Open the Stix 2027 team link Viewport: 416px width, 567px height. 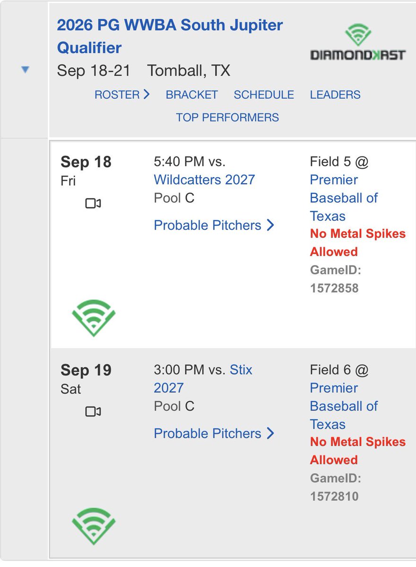[203, 378]
